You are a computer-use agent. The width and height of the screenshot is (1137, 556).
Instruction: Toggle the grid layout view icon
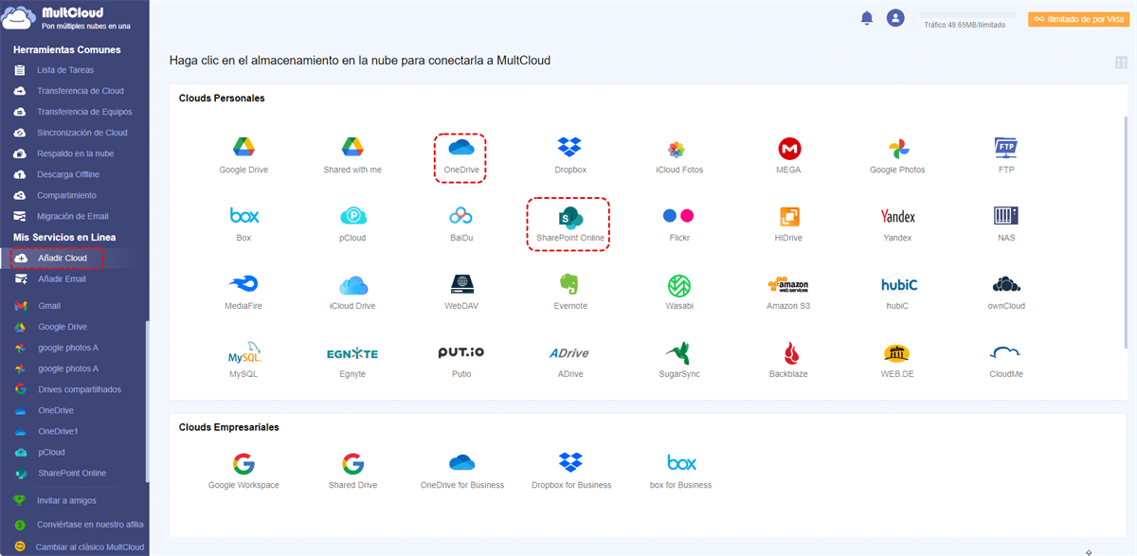tap(1122, 63)
